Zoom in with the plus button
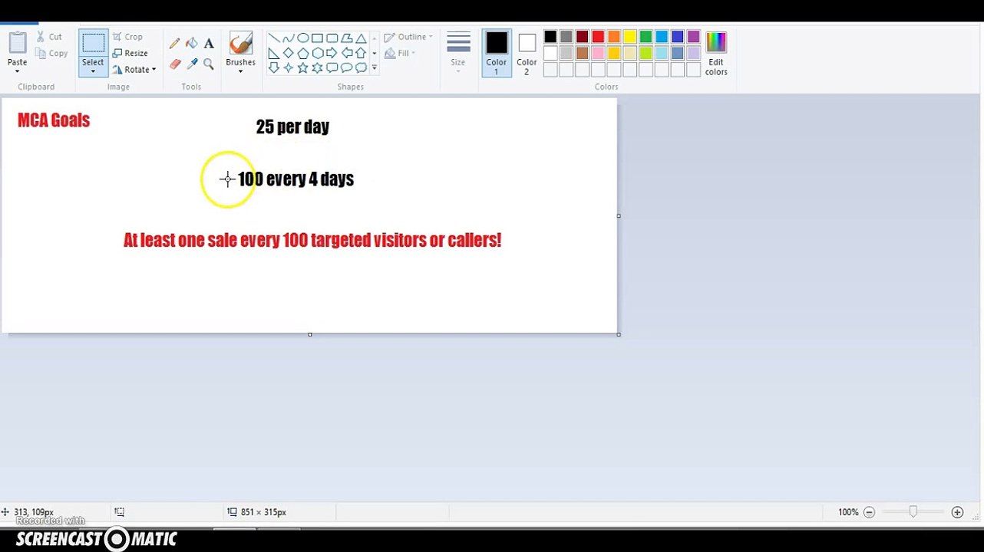984x552 pixels. [957, 512]
